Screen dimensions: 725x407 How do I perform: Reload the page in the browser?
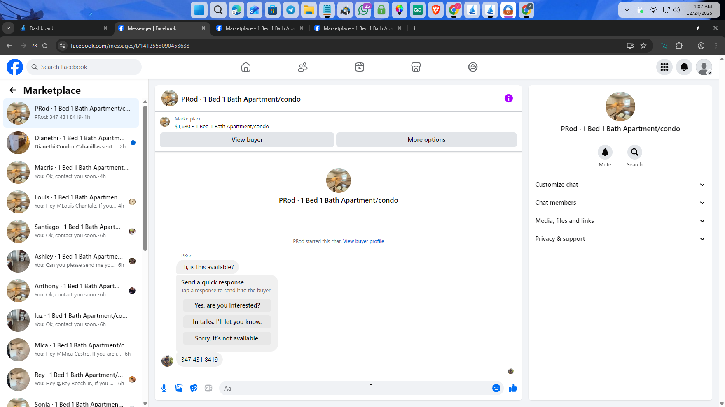[x=45, y=46]
